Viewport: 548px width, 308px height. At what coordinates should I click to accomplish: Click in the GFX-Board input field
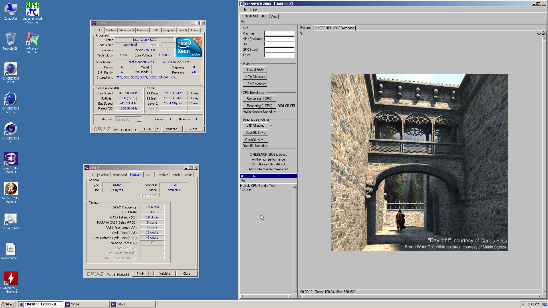279,50
